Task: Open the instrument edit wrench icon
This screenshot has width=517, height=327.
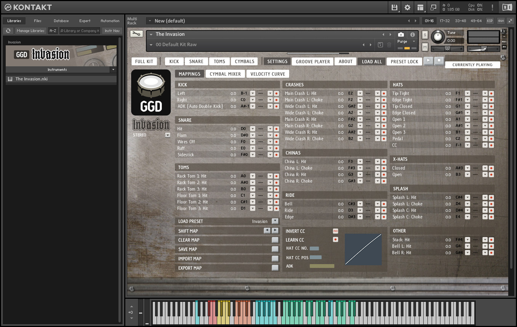Action: point(136,34)
